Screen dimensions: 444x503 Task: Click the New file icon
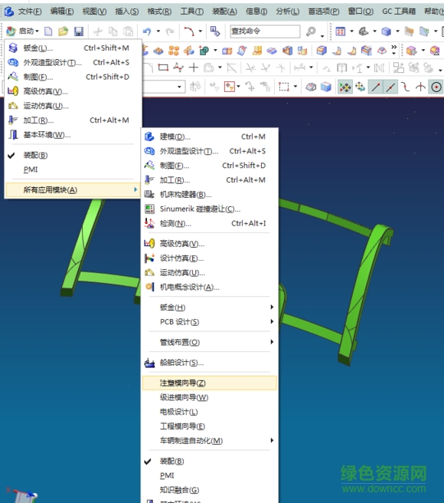[x=48, y=31]
